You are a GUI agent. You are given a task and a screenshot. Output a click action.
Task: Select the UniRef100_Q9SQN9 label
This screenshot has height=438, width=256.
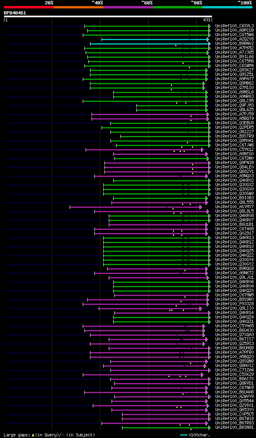234,361
